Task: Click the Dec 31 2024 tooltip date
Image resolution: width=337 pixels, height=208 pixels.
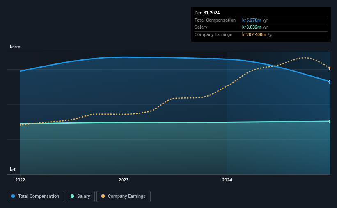Action: (207, 13)
